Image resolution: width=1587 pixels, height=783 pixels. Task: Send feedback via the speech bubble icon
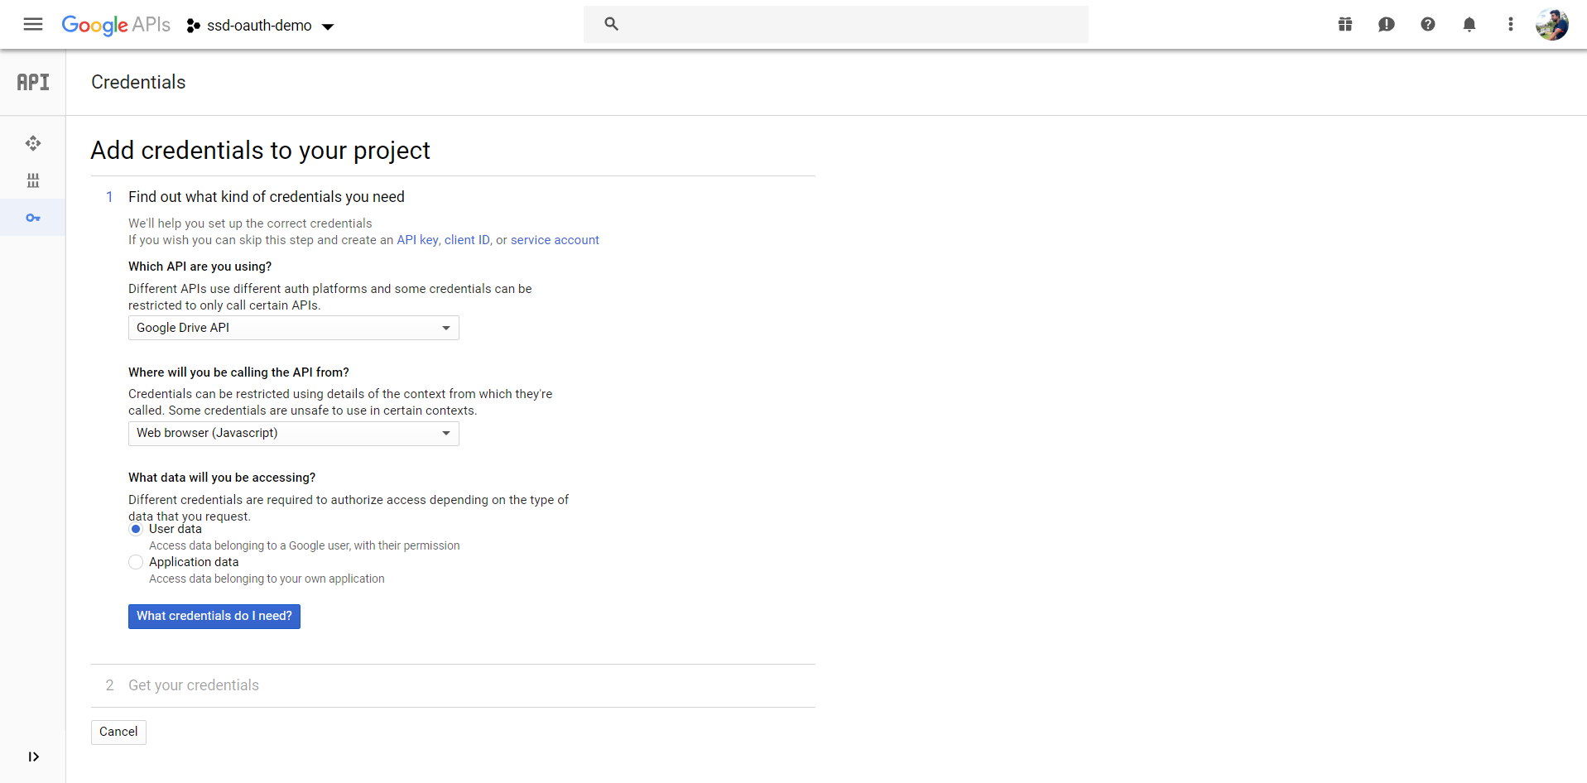[1386, 25]
